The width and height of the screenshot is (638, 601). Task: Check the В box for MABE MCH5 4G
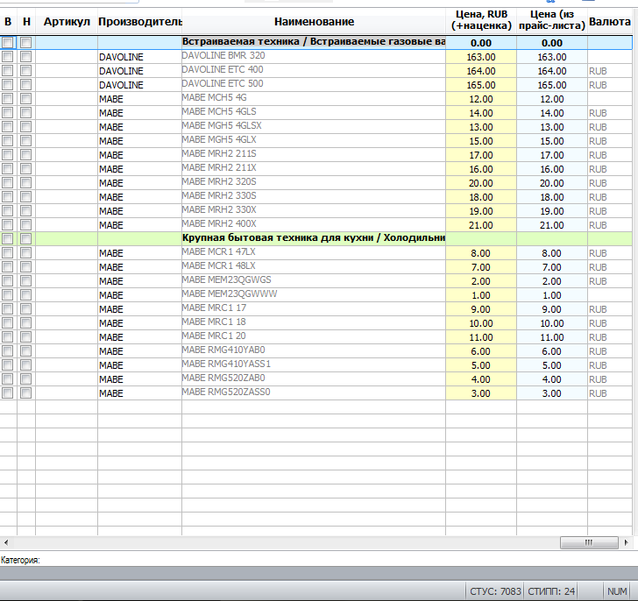click(x=7, y=99)
